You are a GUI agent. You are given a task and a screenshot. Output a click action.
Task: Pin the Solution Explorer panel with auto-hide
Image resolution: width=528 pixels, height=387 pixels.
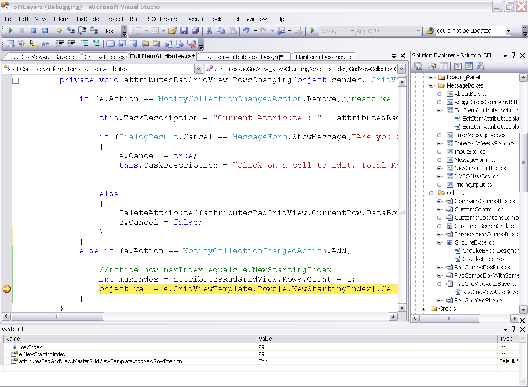click(514, 55)
